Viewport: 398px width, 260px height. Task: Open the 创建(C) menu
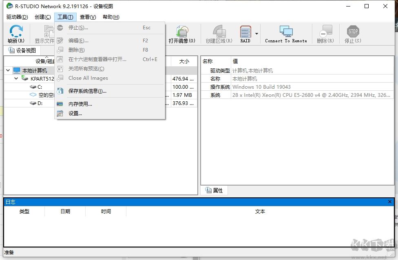point(43,17)
